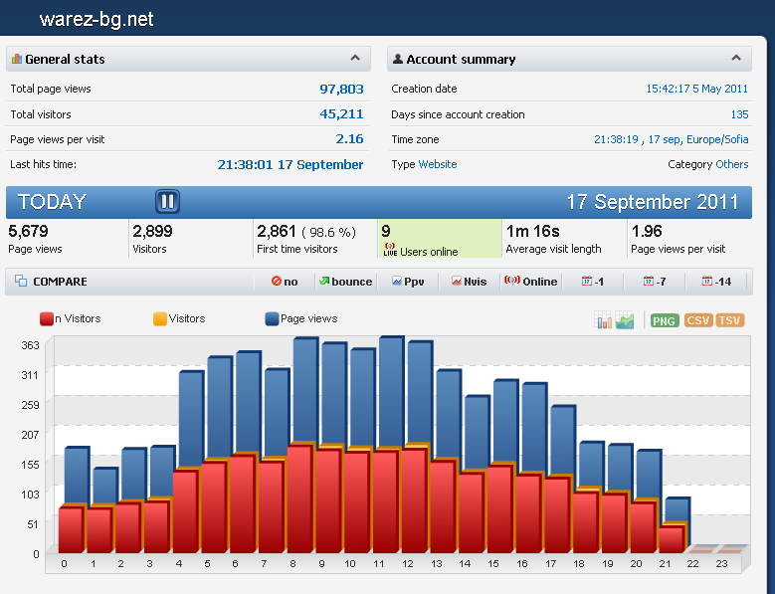Compare with 14 days ago

point(715,282)
